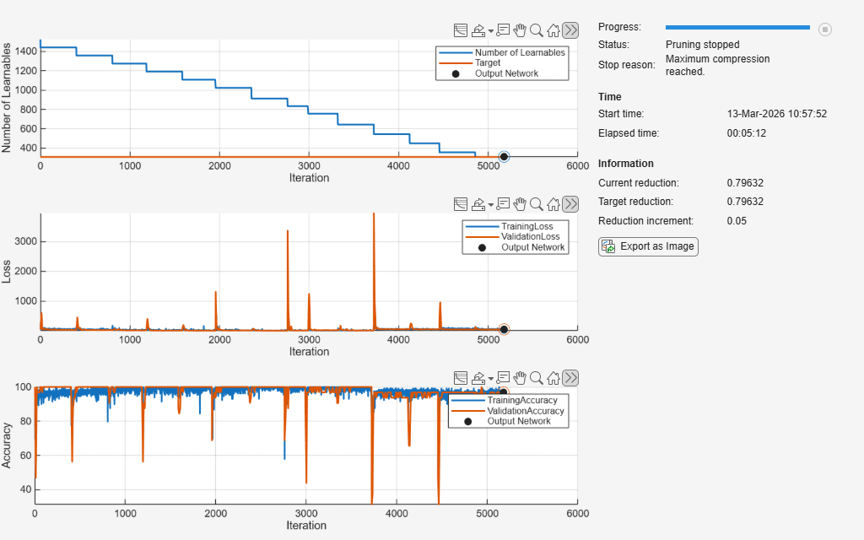Viewport: 864px width, 540px height.
Task: Click 'Number of Learnables' y-axis label
Action: pos(6,98)
